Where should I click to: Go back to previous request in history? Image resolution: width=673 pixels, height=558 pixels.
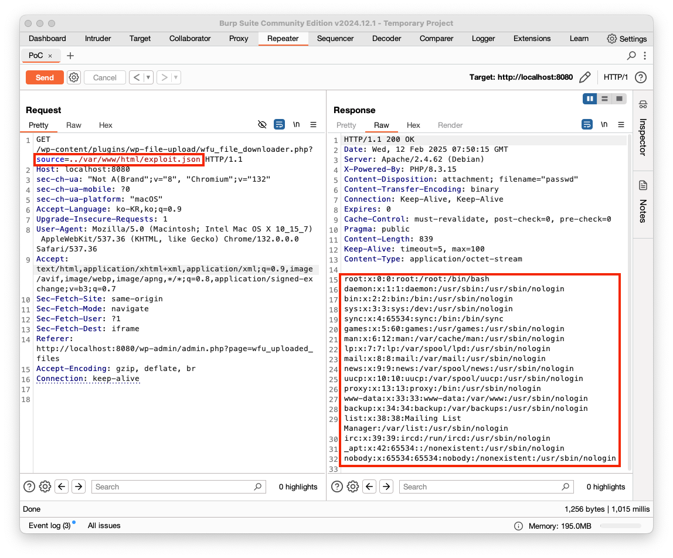click(x=137, y=77)
